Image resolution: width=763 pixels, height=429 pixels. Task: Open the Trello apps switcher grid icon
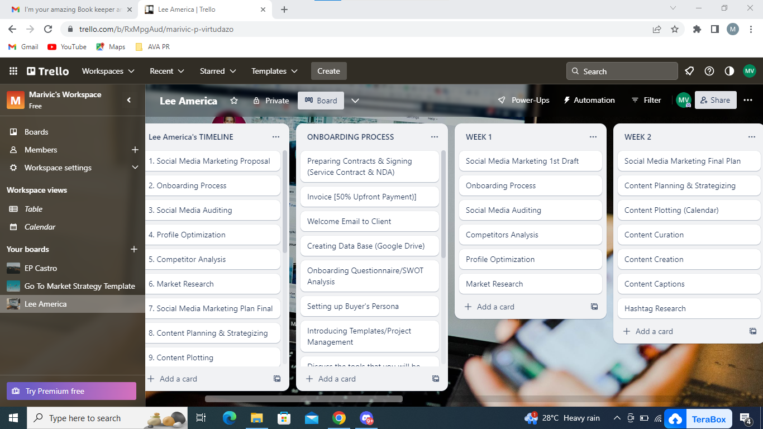click(x=13, y=71)
